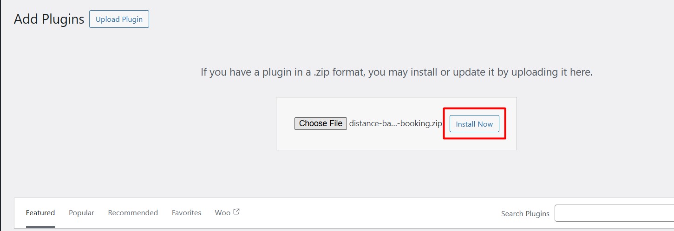Click the Search Plugins label
The height and width of the screenshot is (231, 674).
point(525,213)
